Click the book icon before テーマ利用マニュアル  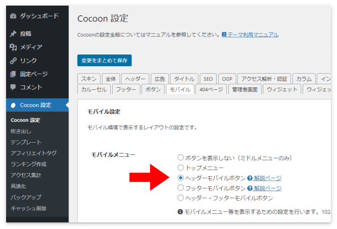224,35
